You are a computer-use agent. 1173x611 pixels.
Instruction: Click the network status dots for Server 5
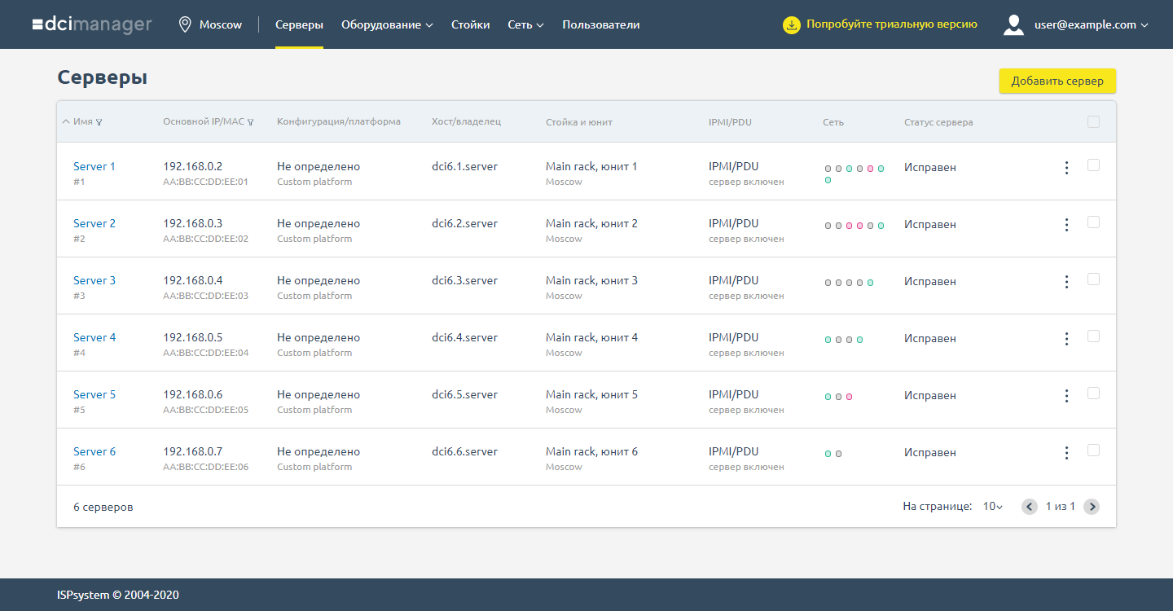pos(838,397)
